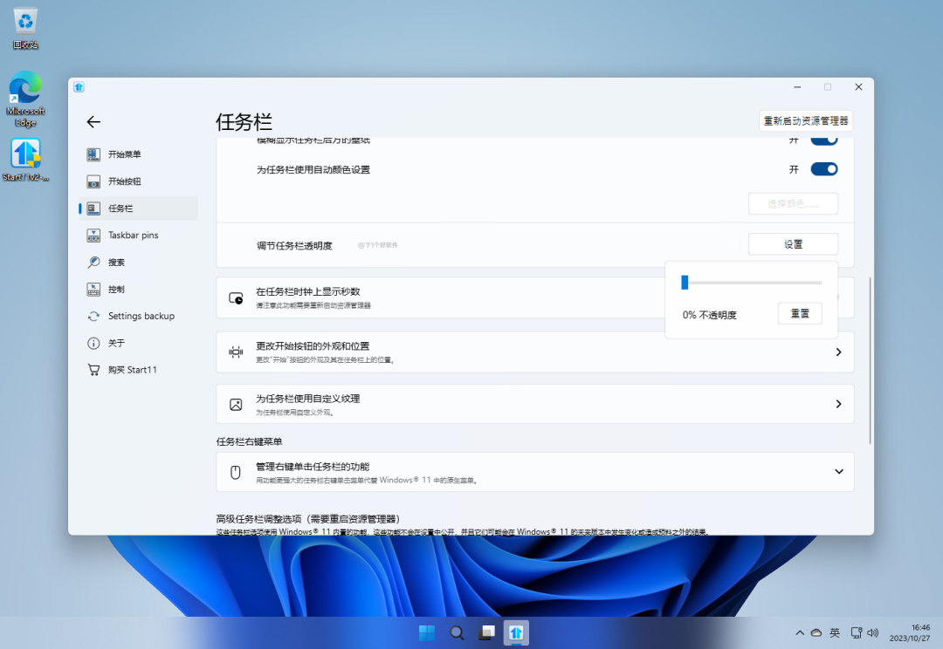Open the Windows Start button
This screenshot has width=943, height=649.
point(427,632)
